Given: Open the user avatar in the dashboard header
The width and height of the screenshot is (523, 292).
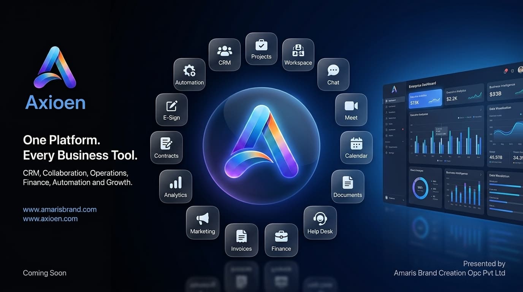Looking at the screenshot, I should pyautogui.click(x=520, y=70).
